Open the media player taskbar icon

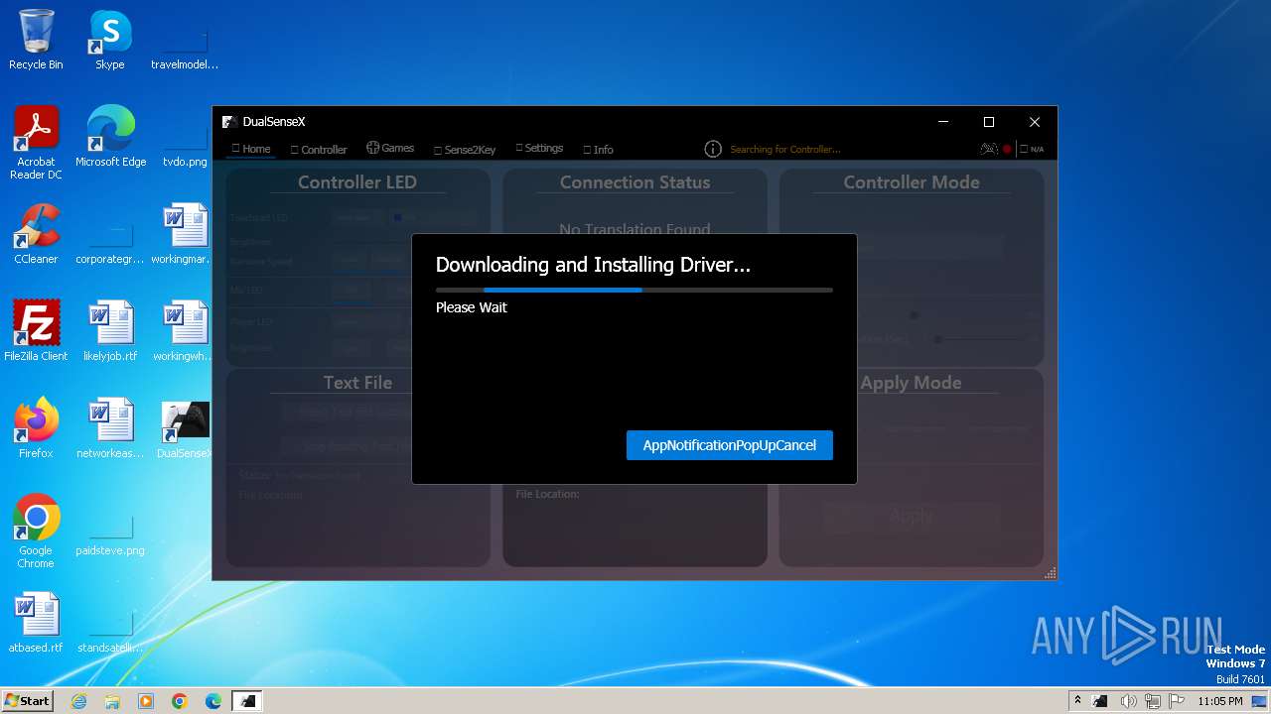pos(146,701)
